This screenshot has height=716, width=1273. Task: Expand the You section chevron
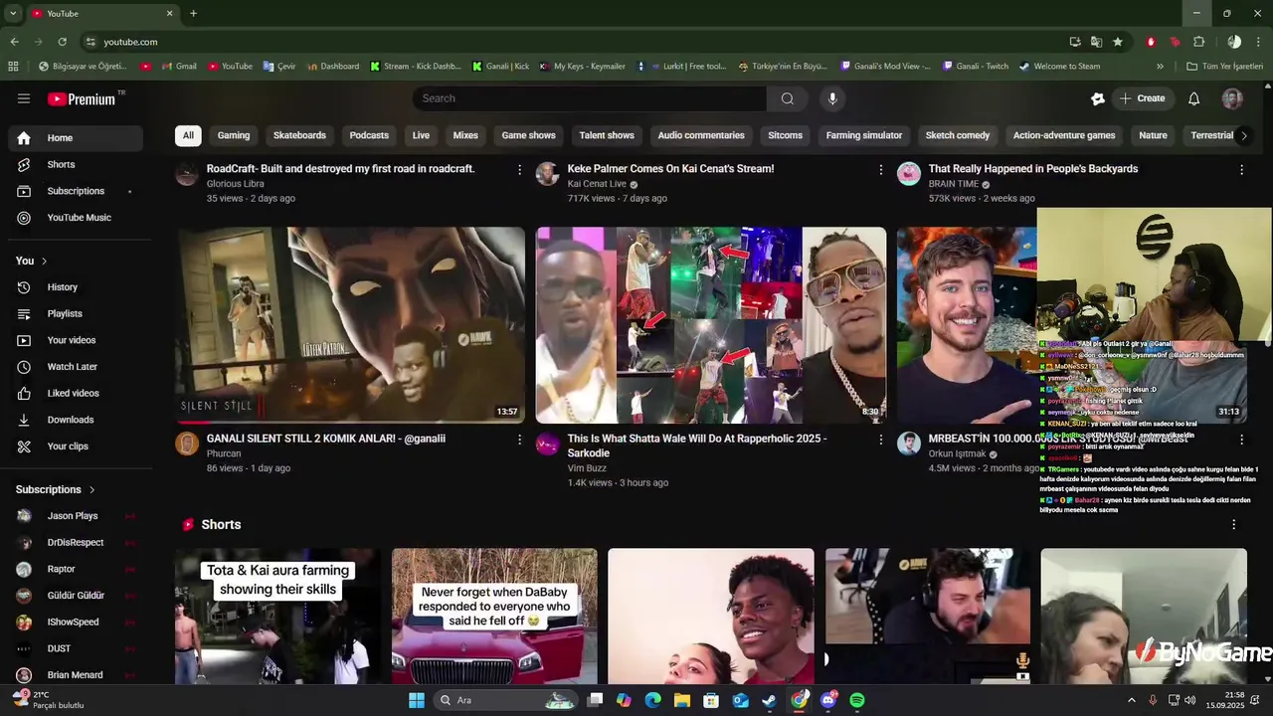(x=44, y=261)
